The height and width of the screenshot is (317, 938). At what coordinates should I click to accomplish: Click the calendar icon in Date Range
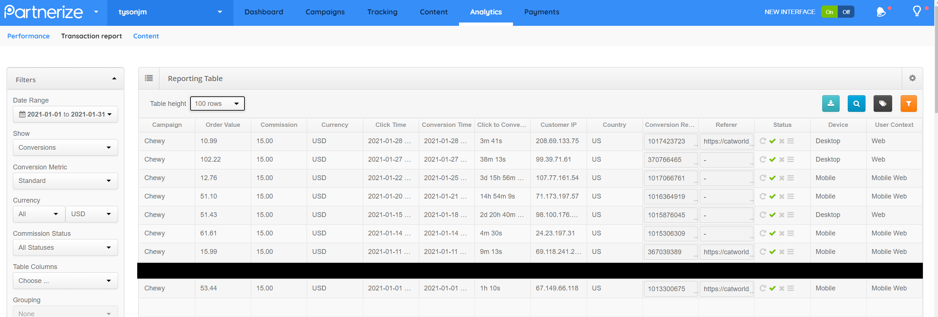tap(22, 114)
